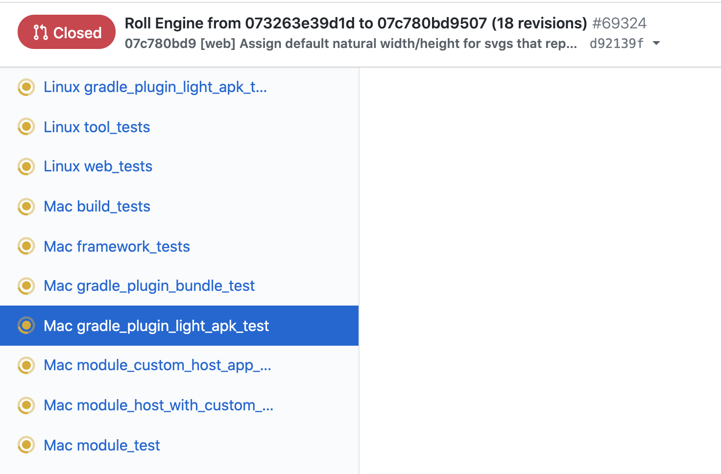Viewport: 721px width, 474px height.
Task: Click the status icon beside Linux web_tests
Action: coord(26,166)
